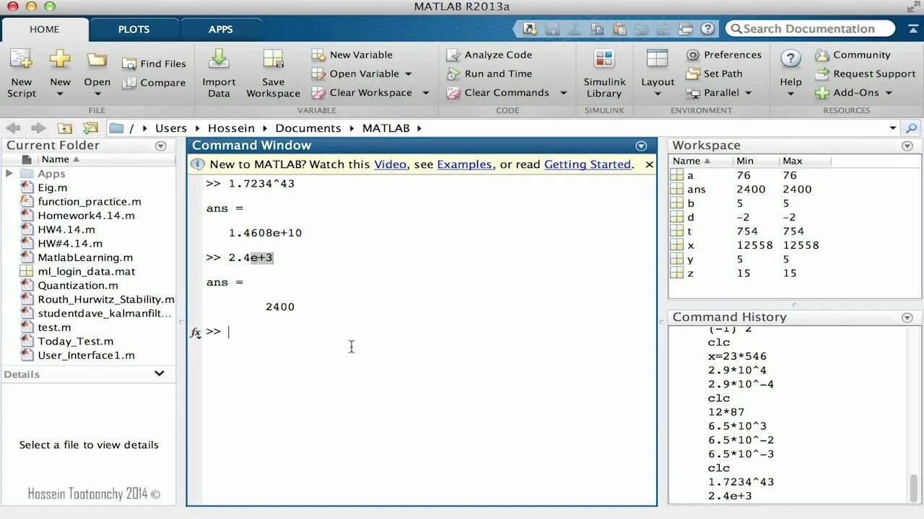Switch to the HOME tab
The image size is (924, 519).
tap(45, 30)
